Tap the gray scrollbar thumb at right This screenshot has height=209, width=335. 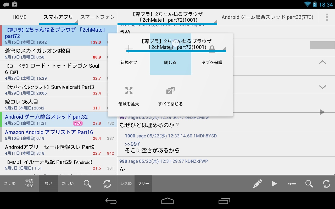pos(322,45)
